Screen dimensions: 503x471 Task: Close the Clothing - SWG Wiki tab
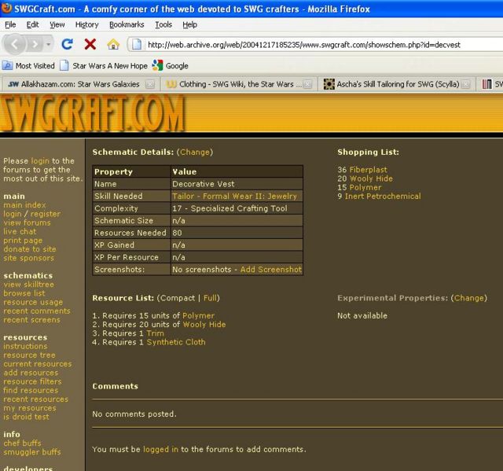click(308, 84)
